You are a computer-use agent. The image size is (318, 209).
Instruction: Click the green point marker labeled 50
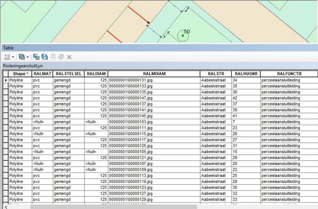[x=183, y=36]
